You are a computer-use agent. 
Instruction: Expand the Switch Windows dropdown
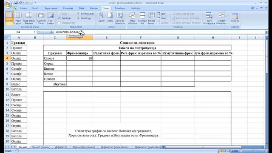(x=222, y=18)
